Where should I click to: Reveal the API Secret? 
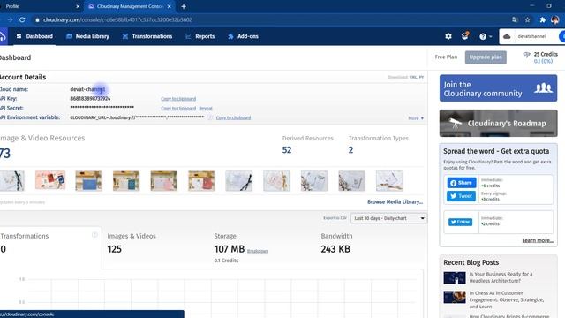[x=206, y=108]
